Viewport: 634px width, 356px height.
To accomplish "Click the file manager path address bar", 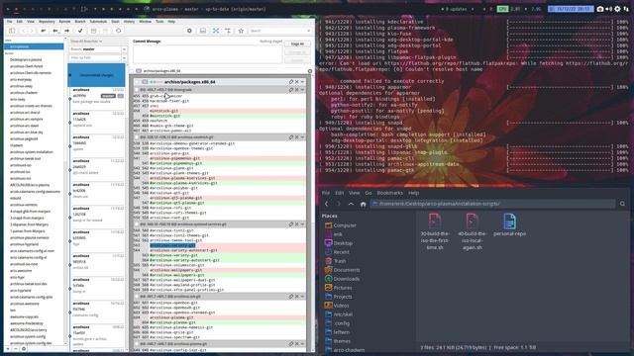I will (493, 204).
